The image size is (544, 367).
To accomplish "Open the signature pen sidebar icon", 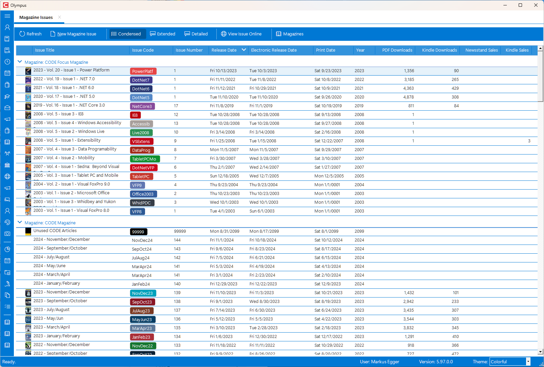I will (x=7, y=284).
